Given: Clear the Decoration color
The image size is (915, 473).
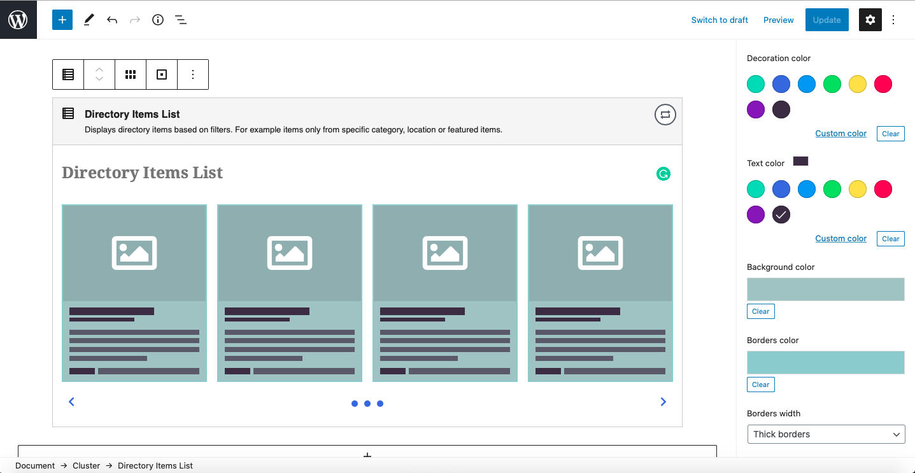Looking at the screenshot, I should tap(891, 134).
